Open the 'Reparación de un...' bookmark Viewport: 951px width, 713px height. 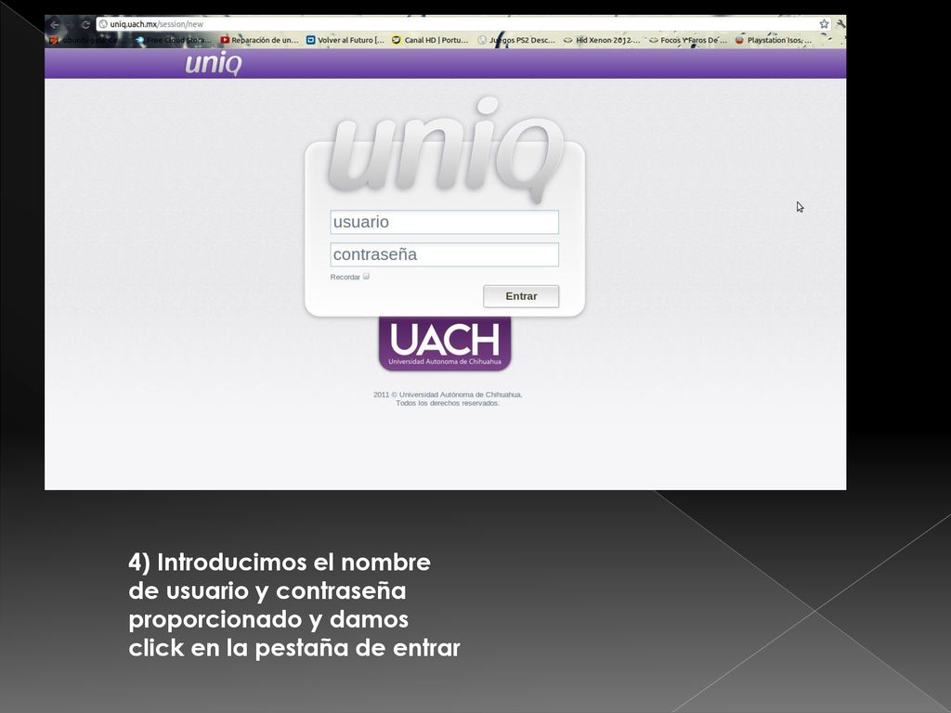[260, 40]
